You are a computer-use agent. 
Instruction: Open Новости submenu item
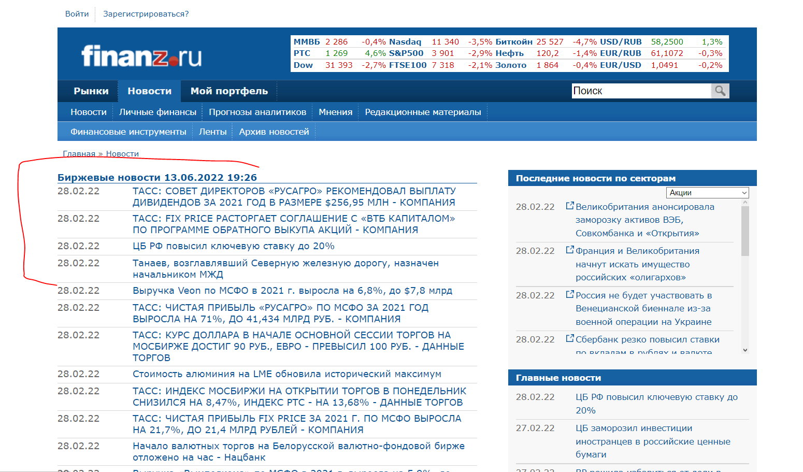(x=89, y=112)
